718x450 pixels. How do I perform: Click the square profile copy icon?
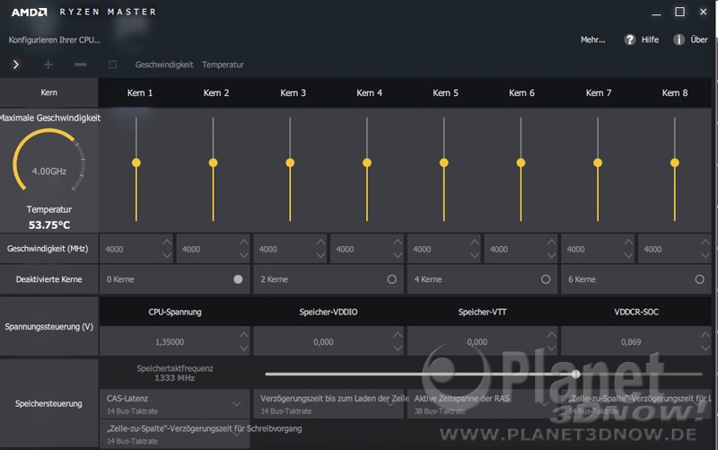pos(112,65)
